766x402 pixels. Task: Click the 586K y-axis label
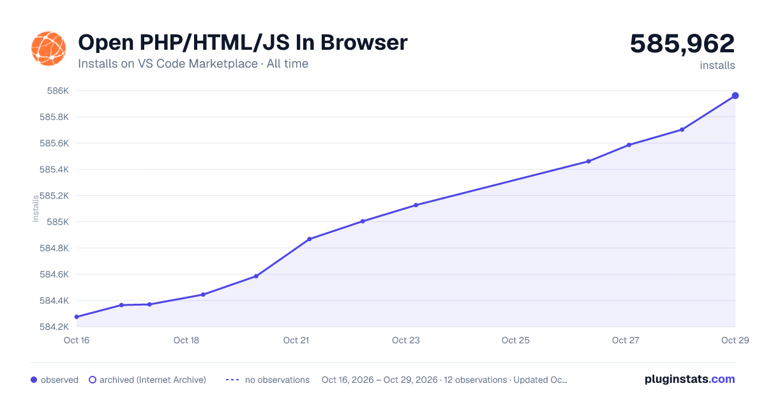coord(58,91)
